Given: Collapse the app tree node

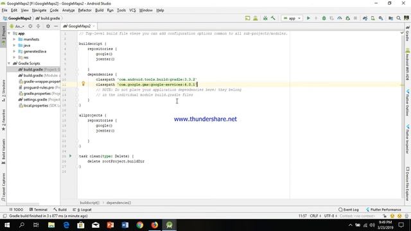Looking at the screenshot, I should pos(10,33).
